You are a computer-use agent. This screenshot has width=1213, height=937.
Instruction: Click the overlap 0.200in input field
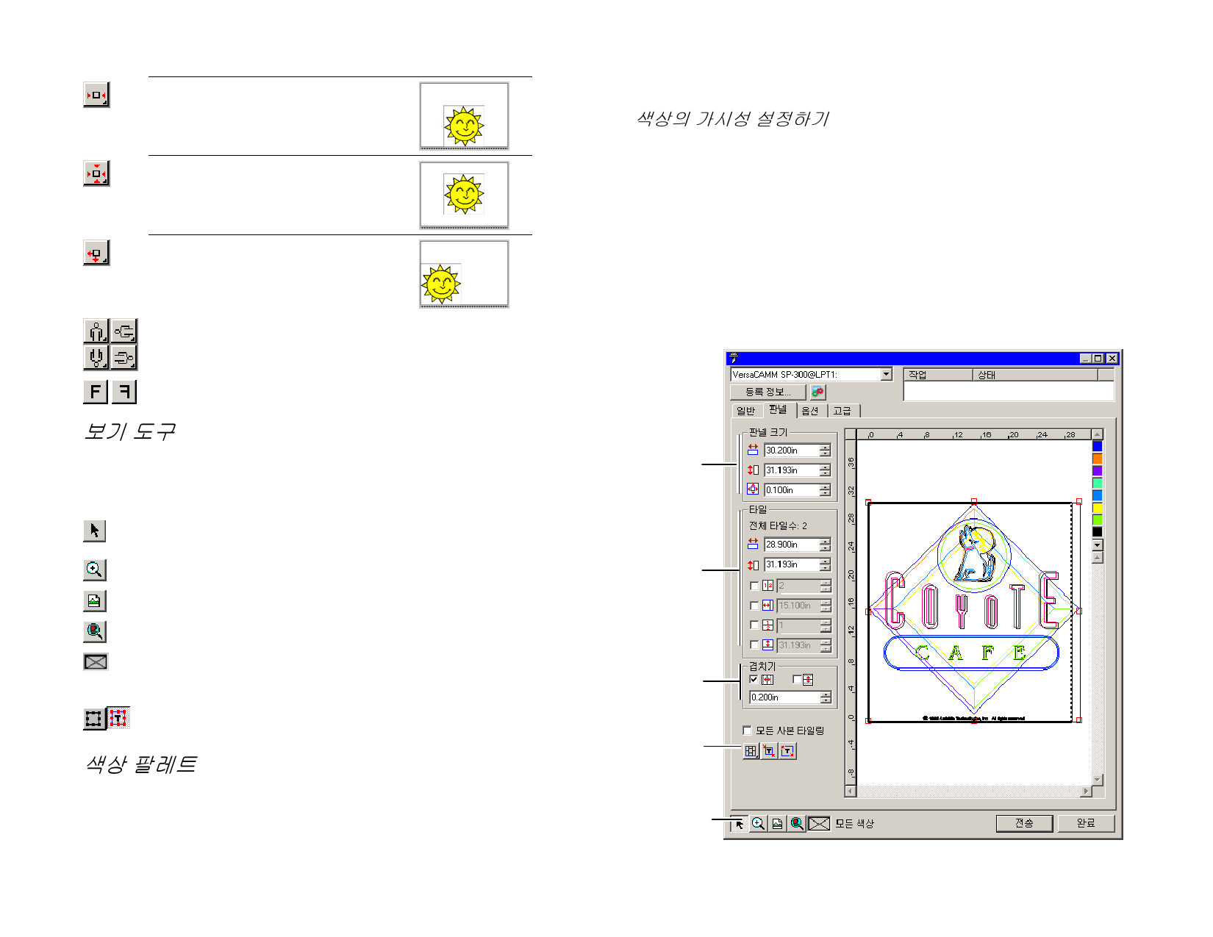pyautogui.click(x=784, y=697)
